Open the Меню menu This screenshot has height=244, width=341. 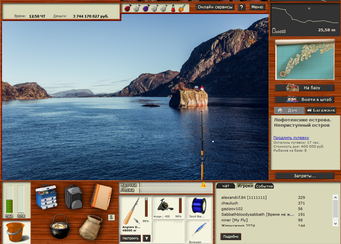(x=257, y=7)
